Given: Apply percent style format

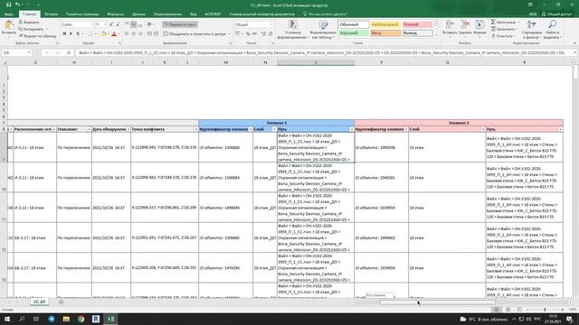Looking at the screenshot, I should (x=248, y=34).
